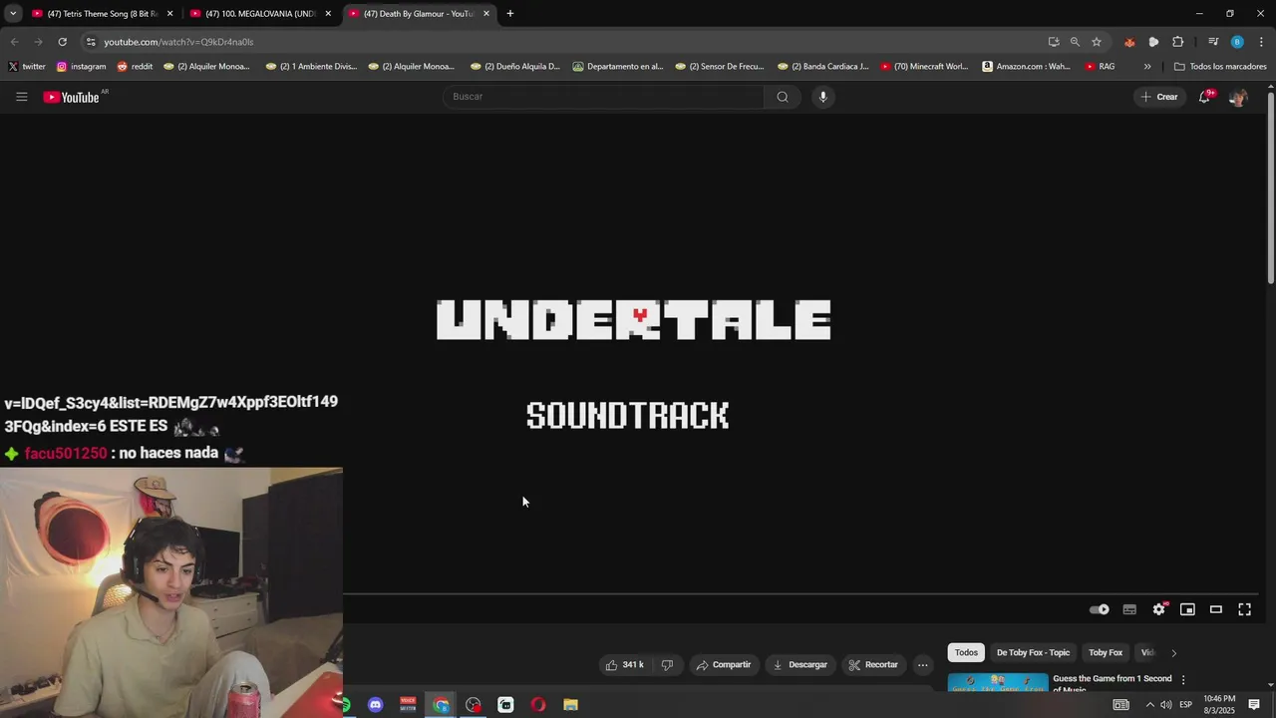The width and height of the screenshot is (1276, 718).
Task: Go back to previous page
Action: 14,42
